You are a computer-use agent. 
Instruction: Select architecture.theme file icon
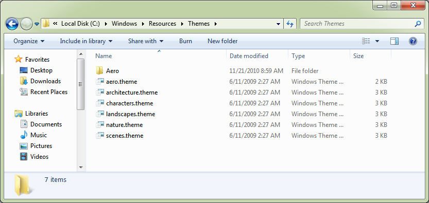pyautogui.click(x=100, y=93)
